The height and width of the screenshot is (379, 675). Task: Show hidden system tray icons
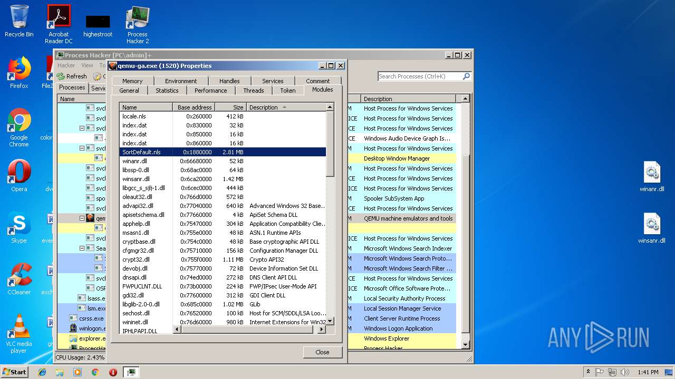pos(587,372)
